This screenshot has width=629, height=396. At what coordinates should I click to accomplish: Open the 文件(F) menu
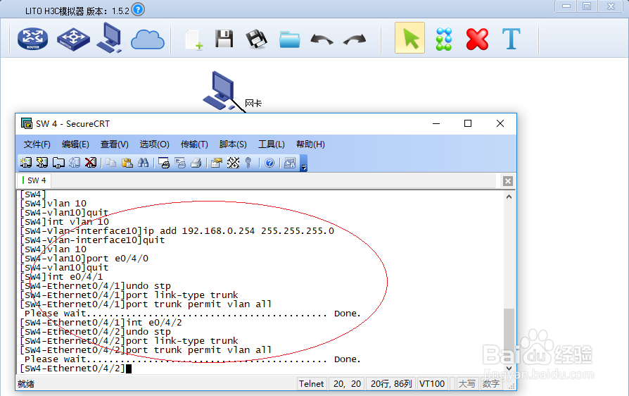(37, 144)
